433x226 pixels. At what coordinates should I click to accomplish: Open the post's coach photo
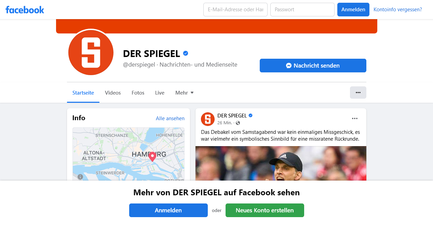[x=281, y=164]
